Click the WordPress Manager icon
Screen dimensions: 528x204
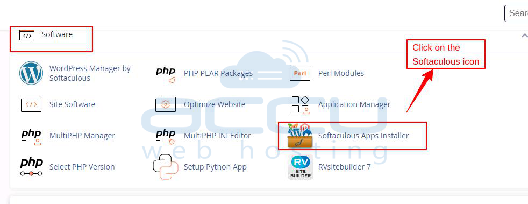pos(31,73)
